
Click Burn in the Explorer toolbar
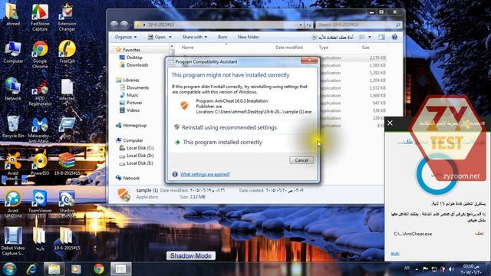222,37
